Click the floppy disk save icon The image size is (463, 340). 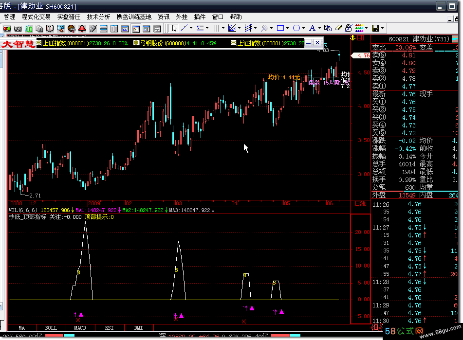375,28
